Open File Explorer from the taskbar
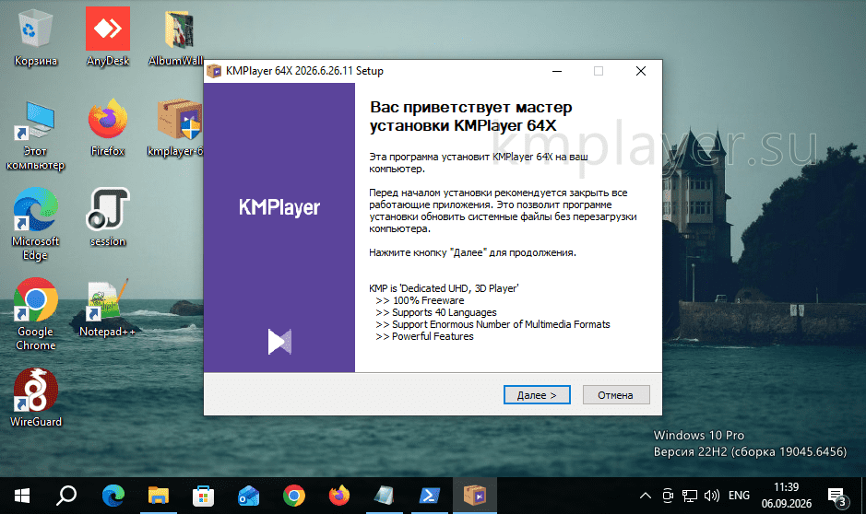866x514 pixels. click(x=159, y=496)
